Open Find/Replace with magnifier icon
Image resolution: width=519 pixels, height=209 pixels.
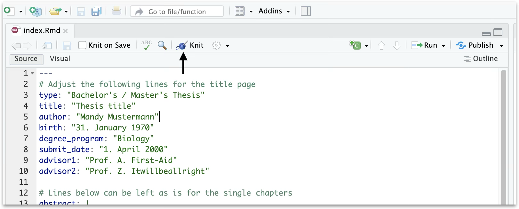pos(162,45)
